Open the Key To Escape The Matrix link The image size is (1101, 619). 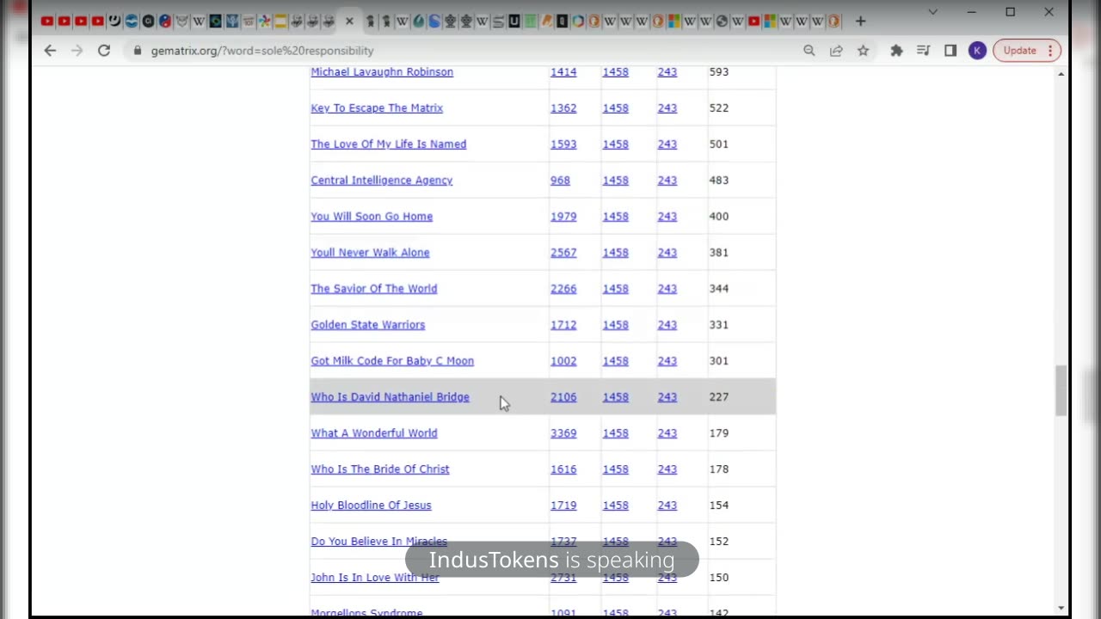(x=377, y=108)
